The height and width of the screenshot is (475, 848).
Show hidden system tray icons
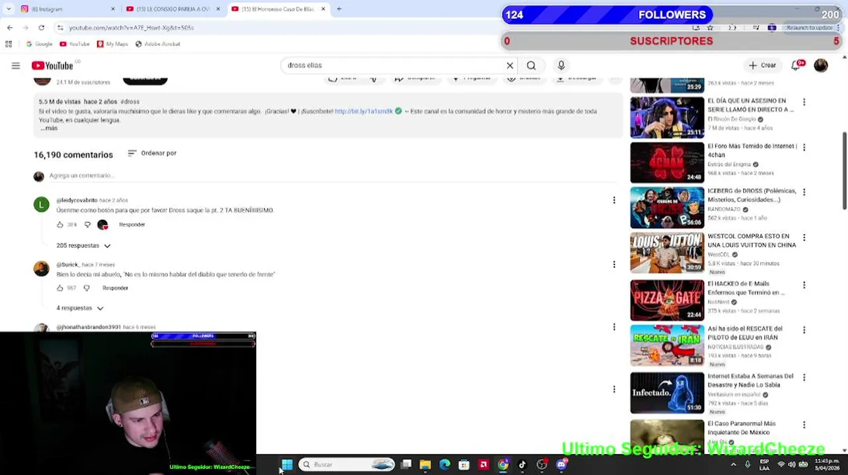pos(733,464)
